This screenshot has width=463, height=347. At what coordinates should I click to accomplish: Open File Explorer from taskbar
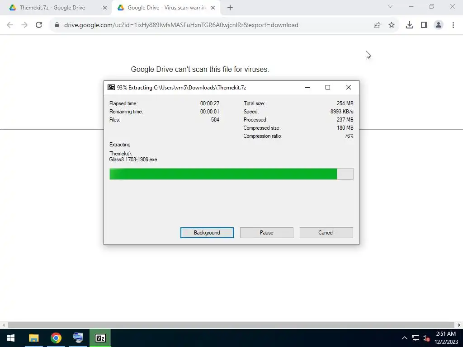(x=33, y=338)
